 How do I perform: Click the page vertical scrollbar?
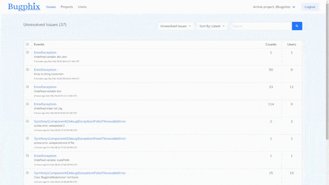(327, 71)
